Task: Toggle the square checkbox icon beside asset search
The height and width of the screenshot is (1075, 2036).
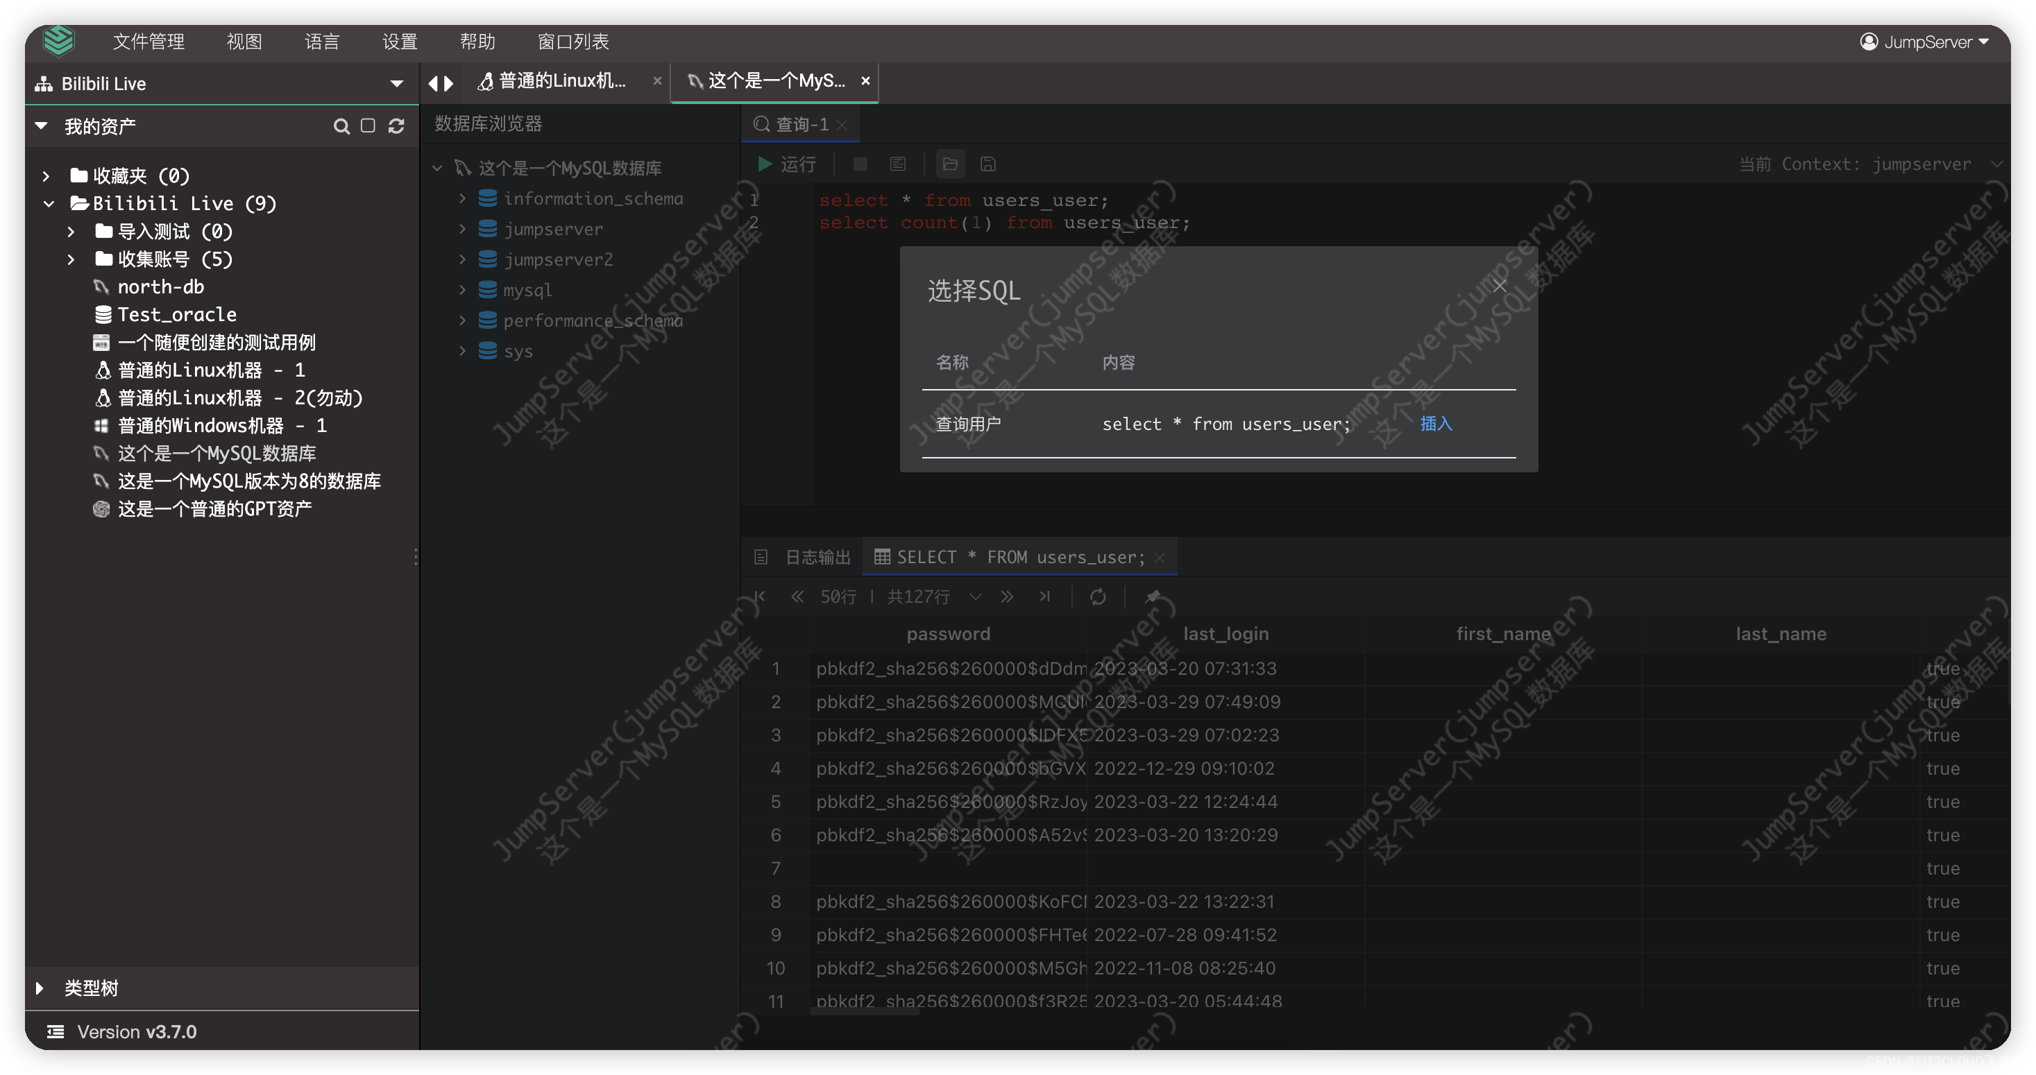Action: coord(368,126)
